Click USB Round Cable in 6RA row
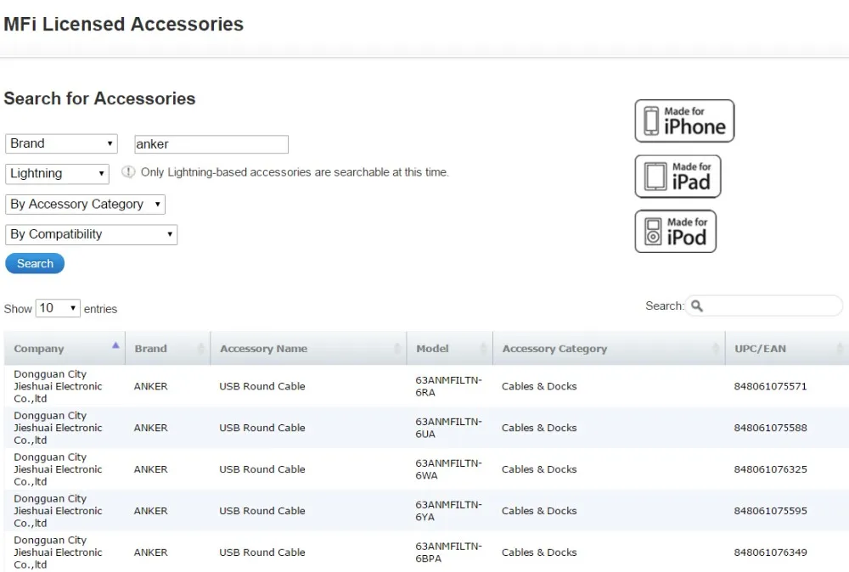 pyautogui.click(x=262, y=386)
